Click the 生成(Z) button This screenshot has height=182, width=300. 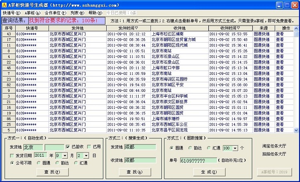209,172
